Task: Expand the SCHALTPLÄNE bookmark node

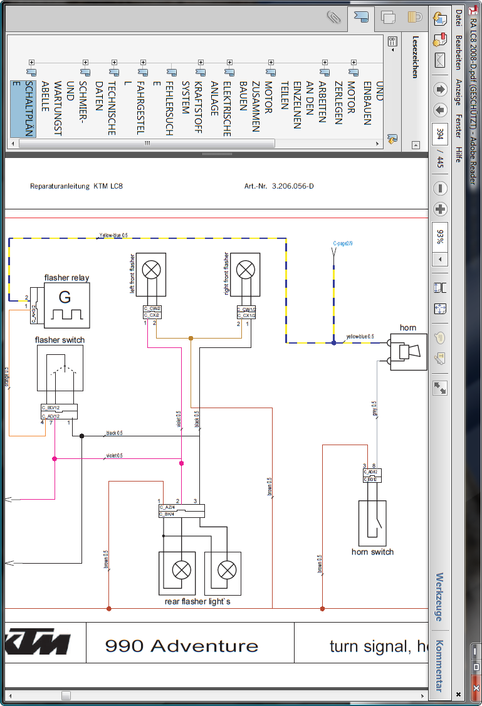Action: click(31, 62)
